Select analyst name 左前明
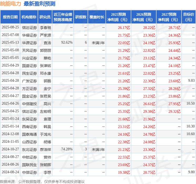196x184 pixels. coord(45,111)
